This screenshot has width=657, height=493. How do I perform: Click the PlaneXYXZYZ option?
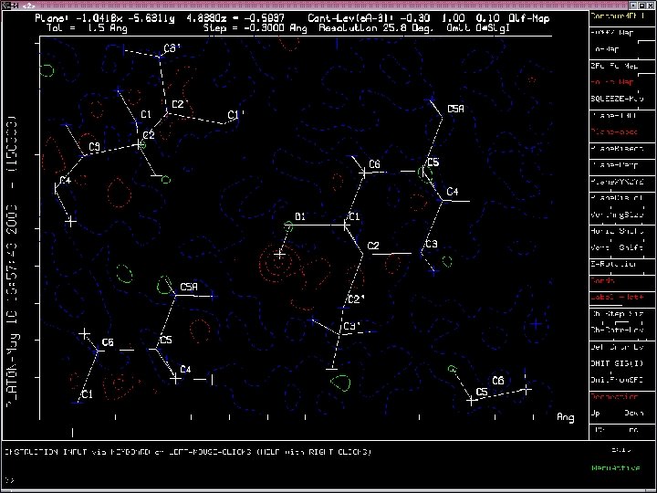click(617, 183)
